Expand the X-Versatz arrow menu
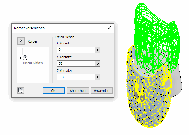Image resolution: width=189 pixels, height=135 pixels. click(97, 50)
